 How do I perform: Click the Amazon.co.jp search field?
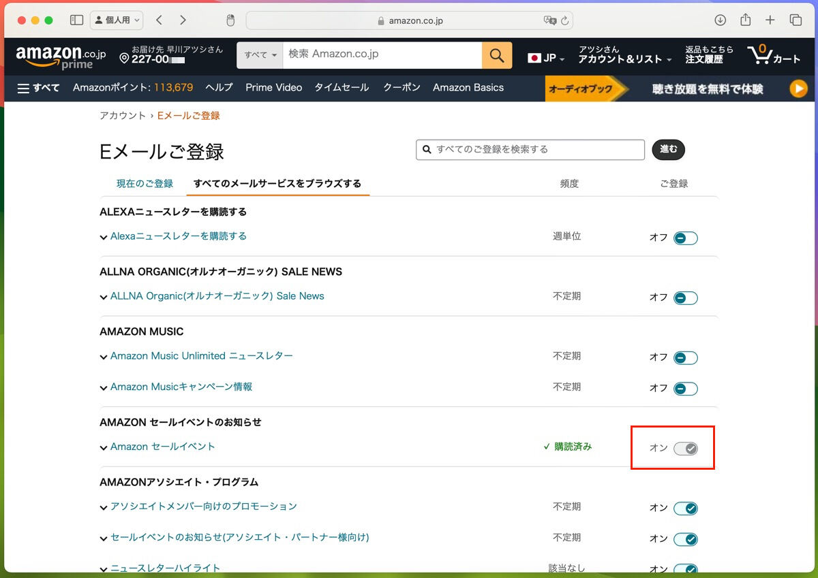coord(382,55)
